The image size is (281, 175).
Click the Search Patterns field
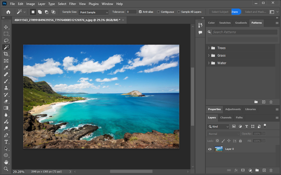(244, 32)
